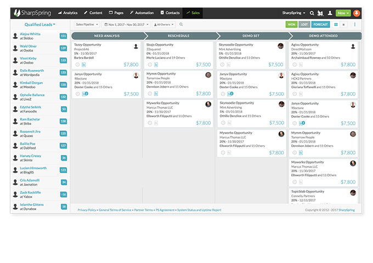The image size is (373, 263).
Task: Open the All Owners filter dropdown
Action: click(x=165, y=25)
